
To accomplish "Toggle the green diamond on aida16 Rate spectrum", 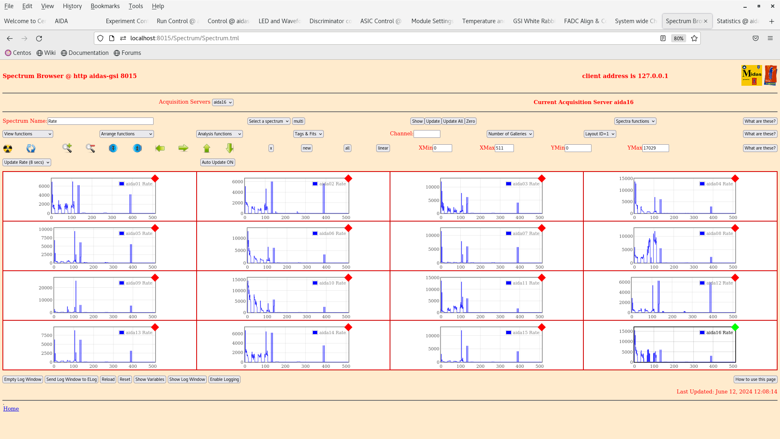I will pyautogui.click(x=735, y=326).
